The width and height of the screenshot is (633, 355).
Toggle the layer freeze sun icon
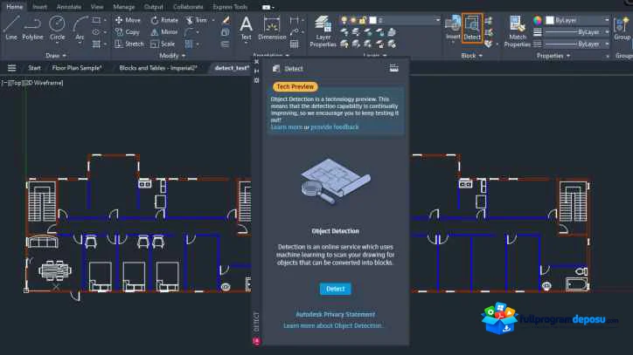pos(353,20)
